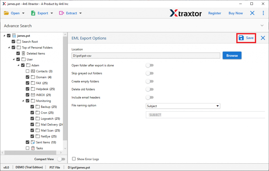
Task: Tick the Contacts folder checkbox
Action: [28, 71]
